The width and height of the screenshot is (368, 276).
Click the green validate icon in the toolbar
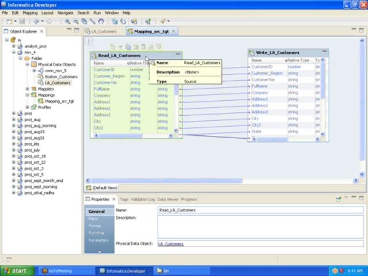click(148, 21)
